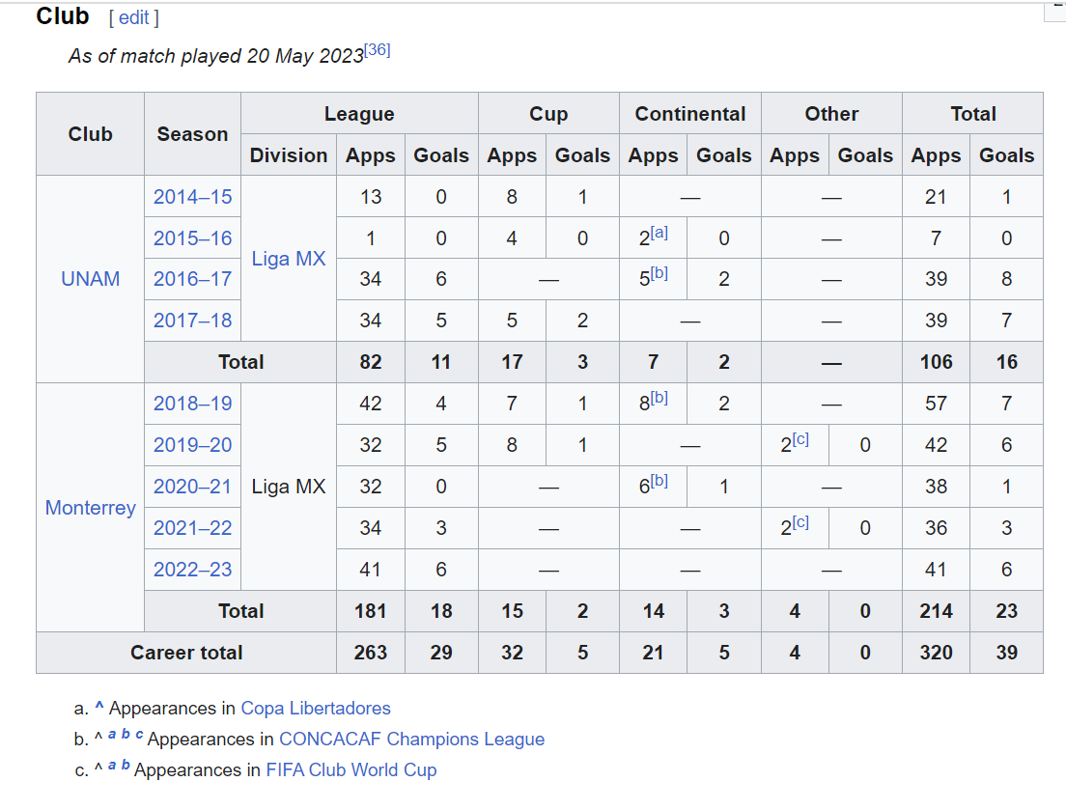Open the 2018–19 season link
The height and width of the screenshot is (810, 1066).
[192, 403]
